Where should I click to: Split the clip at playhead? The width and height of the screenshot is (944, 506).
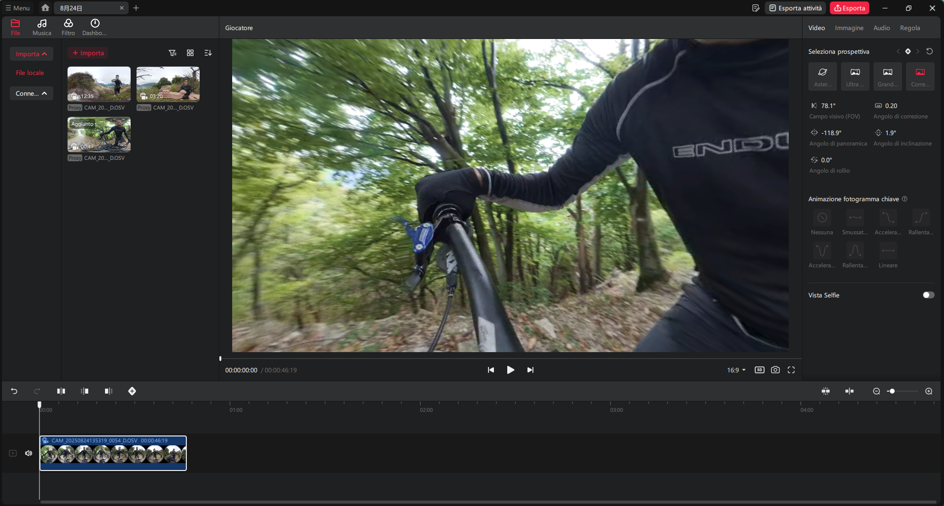pos(61,391)
